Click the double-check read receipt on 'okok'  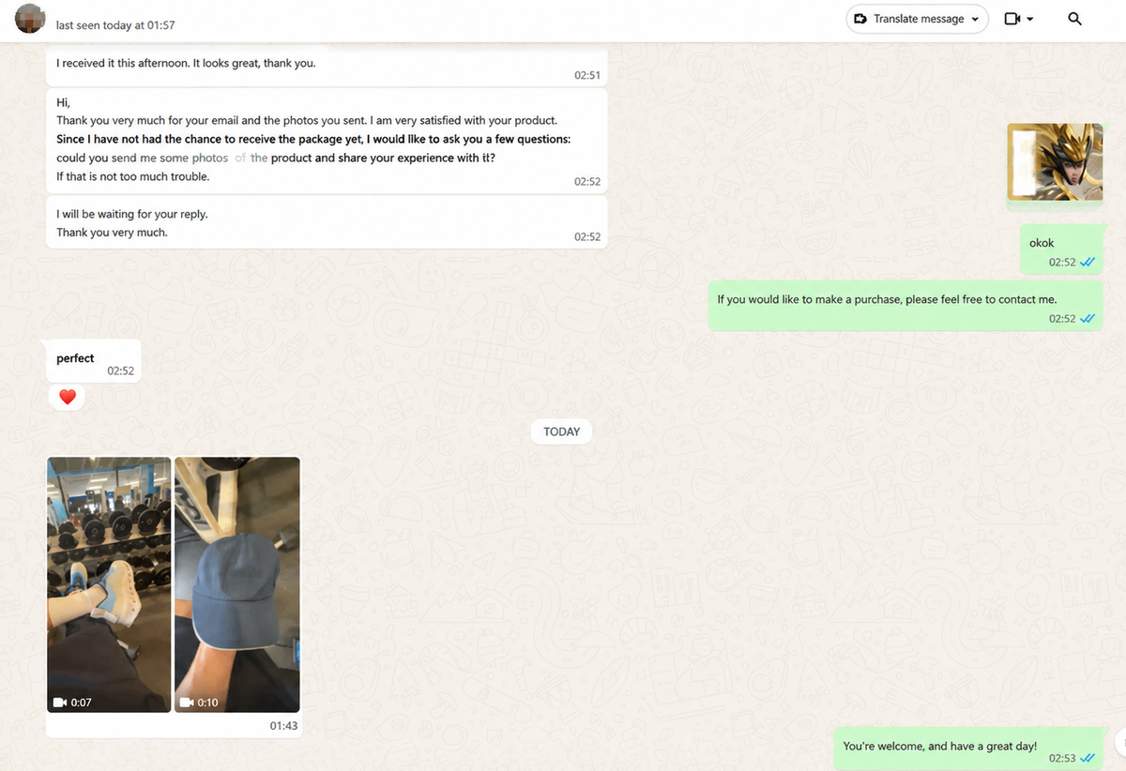[1088, 263]
